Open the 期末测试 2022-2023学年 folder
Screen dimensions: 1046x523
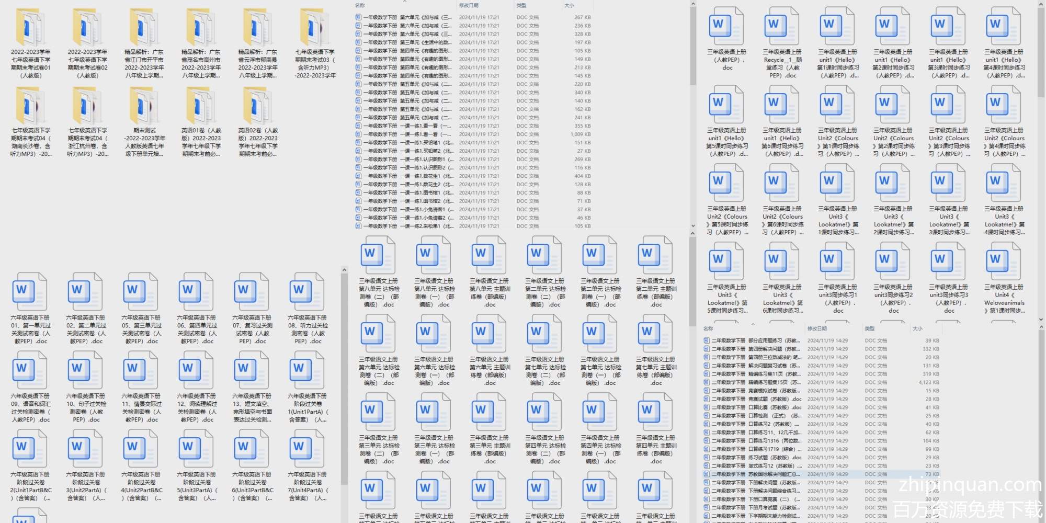pos(144,107)
